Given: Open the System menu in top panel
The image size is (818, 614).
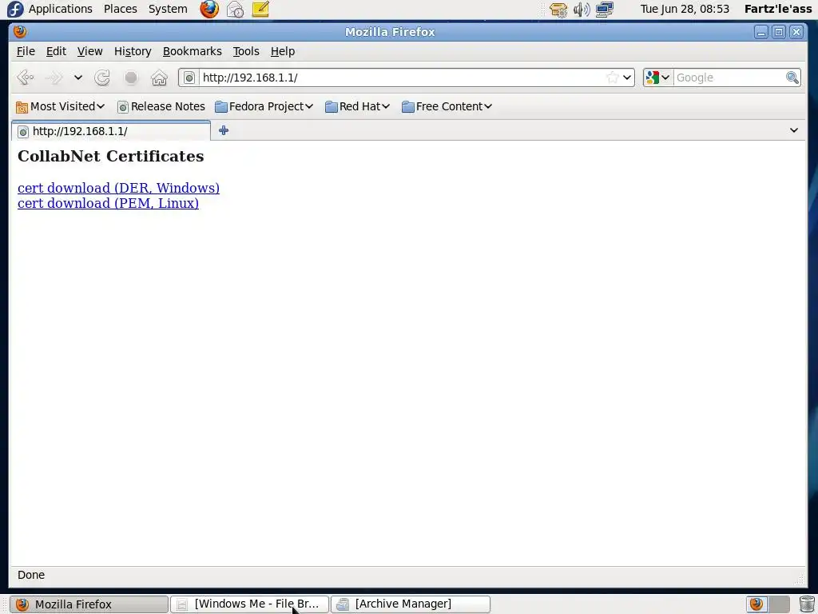Looking at the screenshot, I should (168, 9).
